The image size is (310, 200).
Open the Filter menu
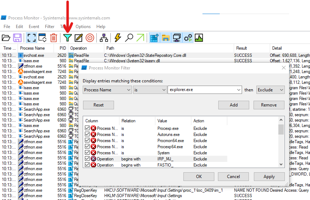50,27
